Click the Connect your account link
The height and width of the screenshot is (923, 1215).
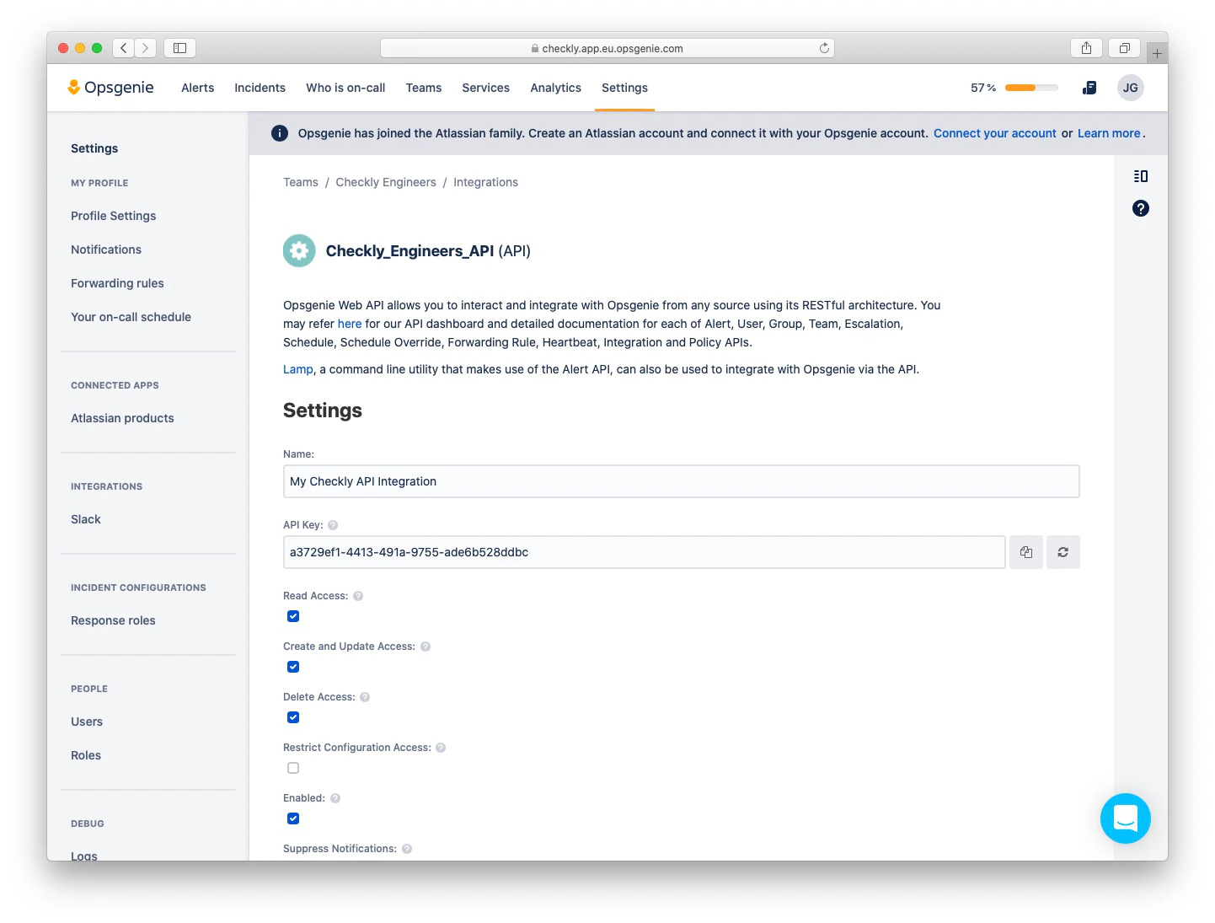pyautogui.click(x=995, y=133)
